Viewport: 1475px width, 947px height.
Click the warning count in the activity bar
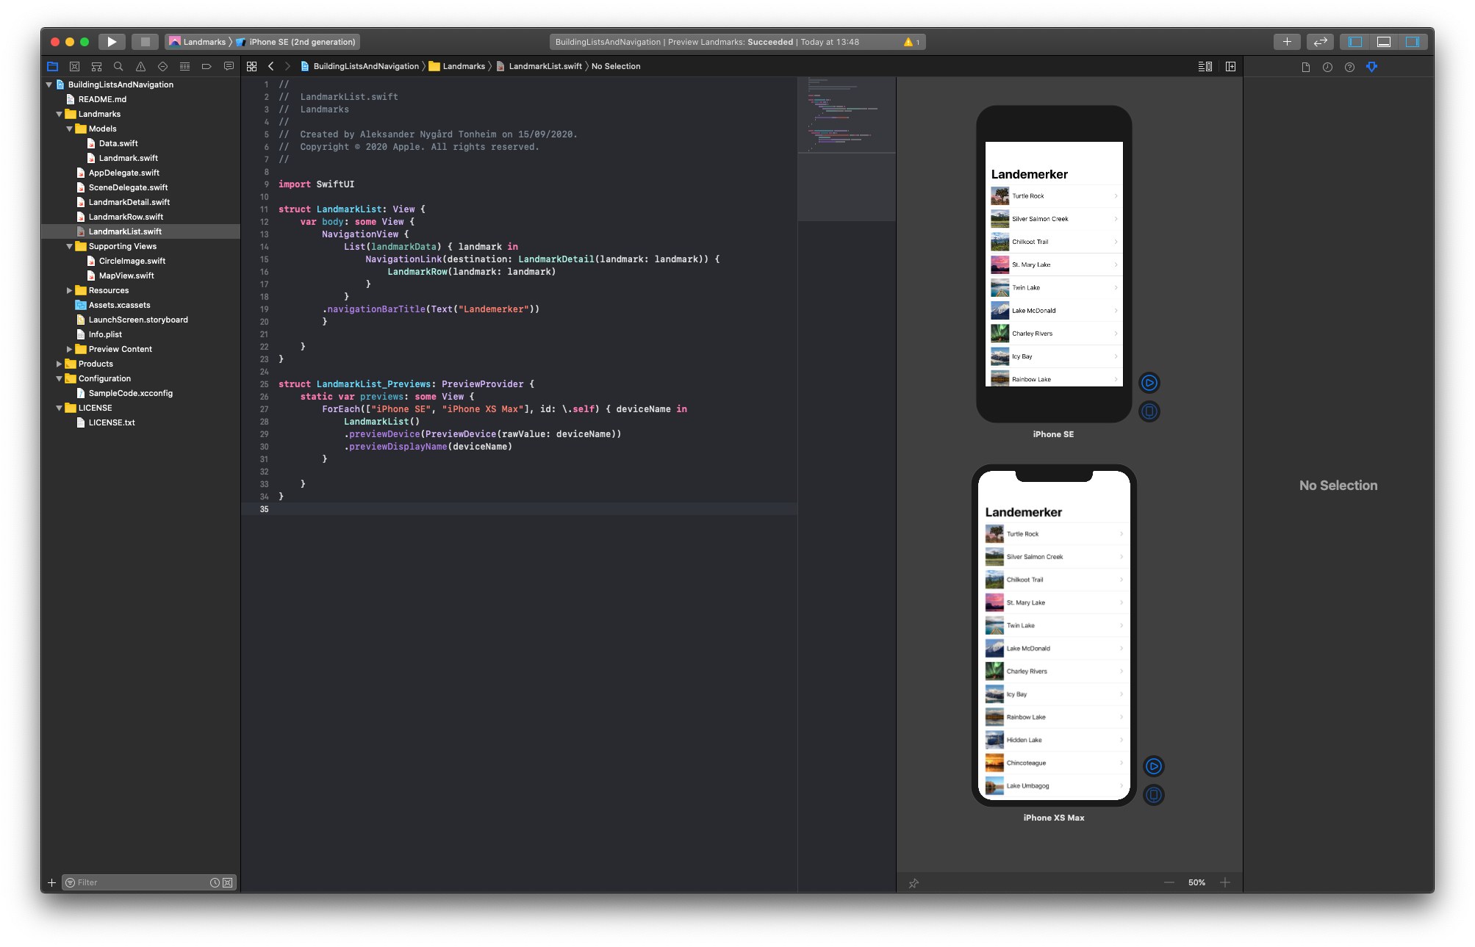coord(911,42)
